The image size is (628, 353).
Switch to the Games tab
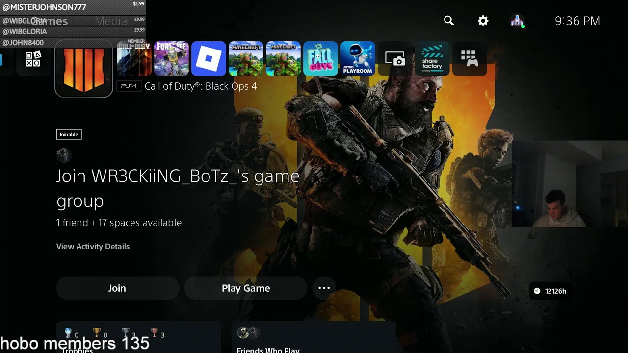pyautogui.click(x=50, y=21)
